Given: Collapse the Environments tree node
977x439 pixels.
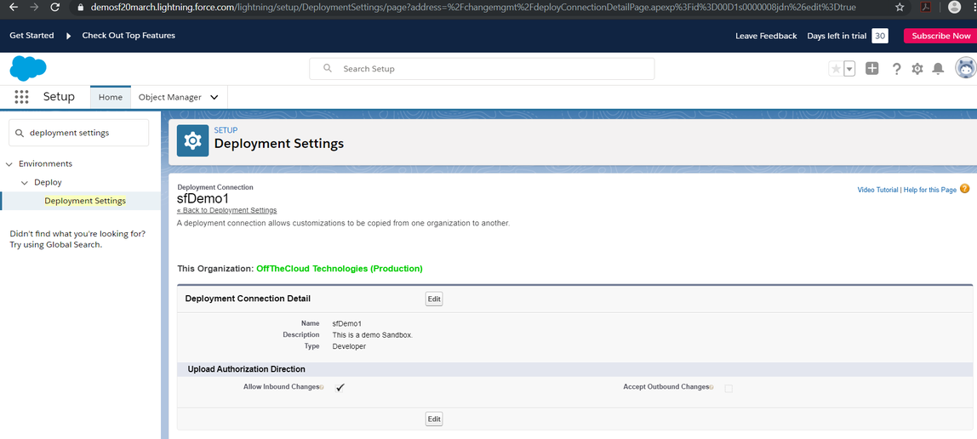Looking at the screenshot, I should 9,163.
